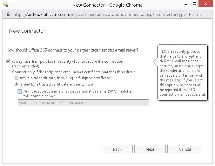Click the TLS explanation tooltip box
The height and width of the screenshot is (166, 215).
click(x=183, y=73)
